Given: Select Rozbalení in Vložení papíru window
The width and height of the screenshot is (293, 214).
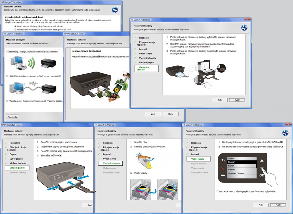Looking at the screenshot, I should (15, 143).
